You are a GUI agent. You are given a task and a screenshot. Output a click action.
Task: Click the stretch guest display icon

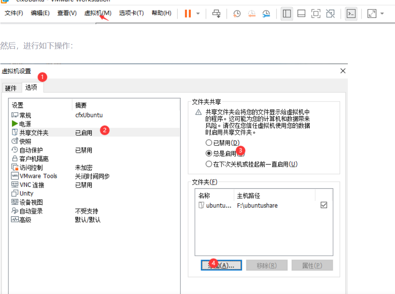pos(372,13)
